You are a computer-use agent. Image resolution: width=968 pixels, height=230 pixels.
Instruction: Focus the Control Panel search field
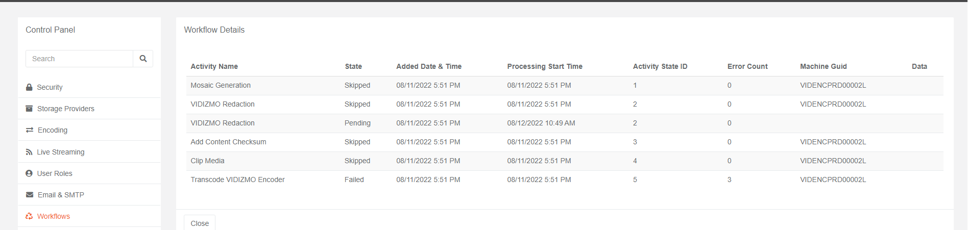[79, 59]
